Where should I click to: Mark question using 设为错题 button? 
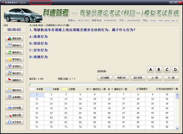(x=105, y=78)
